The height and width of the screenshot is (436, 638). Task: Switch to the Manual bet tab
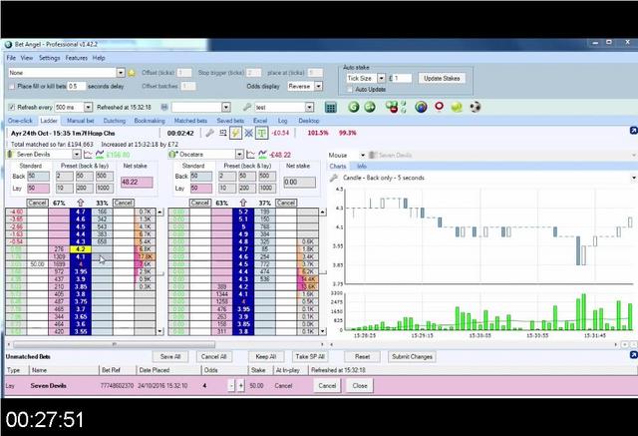[x=80, y=121]
